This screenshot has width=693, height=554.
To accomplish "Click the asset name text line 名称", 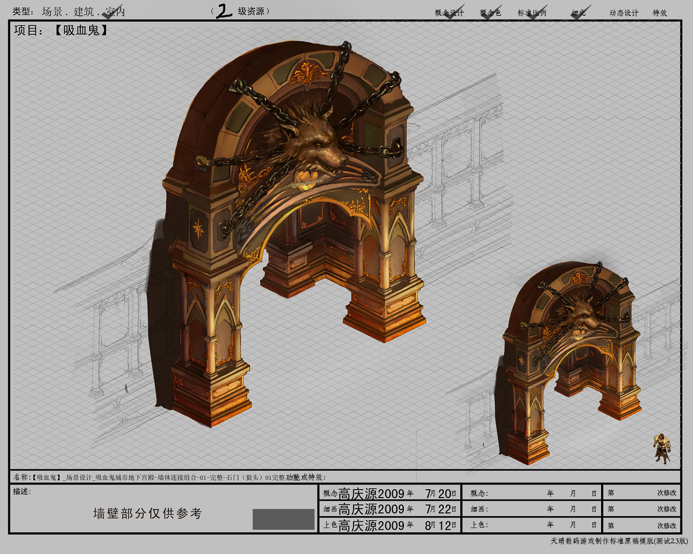I will tap(149, 477).
